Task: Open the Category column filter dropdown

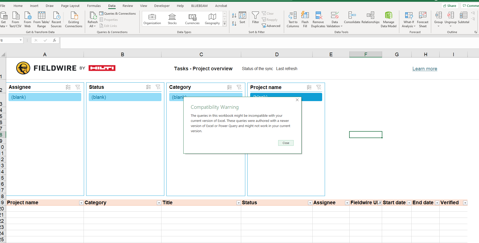Action: pyautogui.click(x=159, y=203)
